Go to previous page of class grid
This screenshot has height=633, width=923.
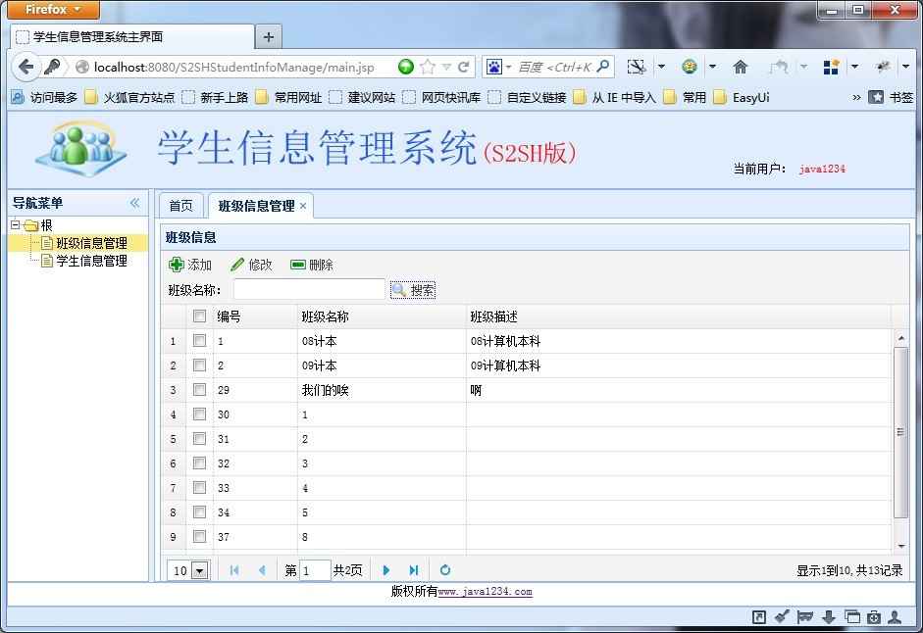(x=262, y=570)
